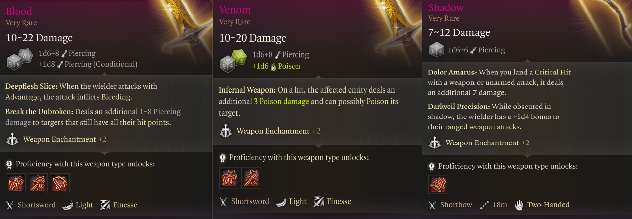Image resolution: width=632 pixels, height=219 pixels.
Task: Click the second skill icon under Blood proficiency
Action: click(x=38, y=183)
